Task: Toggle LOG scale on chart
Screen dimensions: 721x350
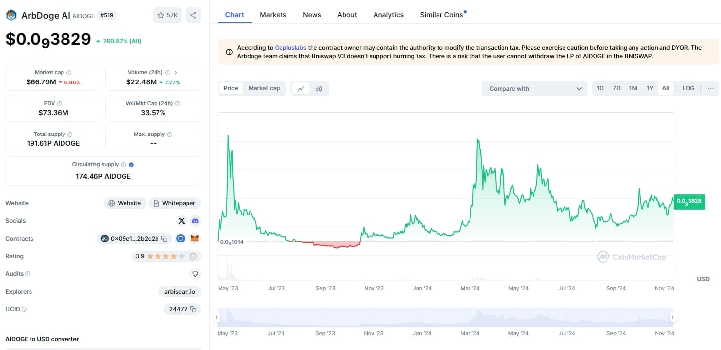Action: coord(688,88)
